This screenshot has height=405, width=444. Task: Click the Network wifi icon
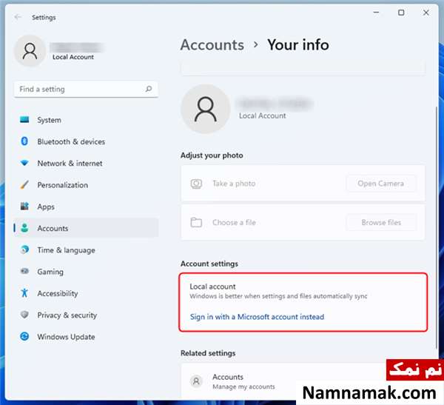(x=24, y=163)
